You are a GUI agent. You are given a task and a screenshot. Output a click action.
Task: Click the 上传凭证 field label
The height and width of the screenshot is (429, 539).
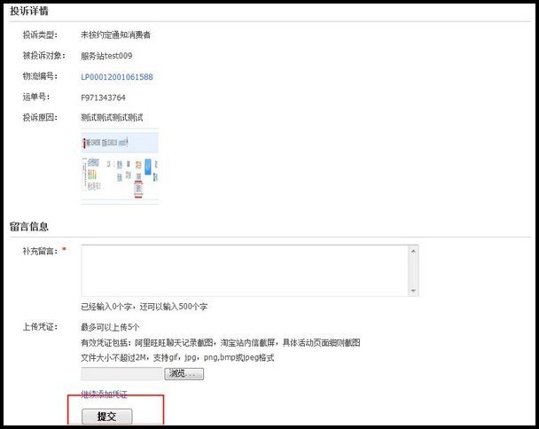click(40, 326)
